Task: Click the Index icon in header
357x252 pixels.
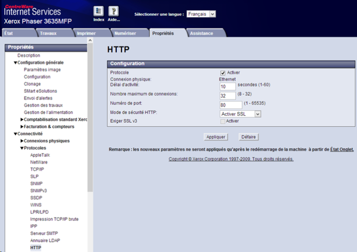Action: point(99,11)
